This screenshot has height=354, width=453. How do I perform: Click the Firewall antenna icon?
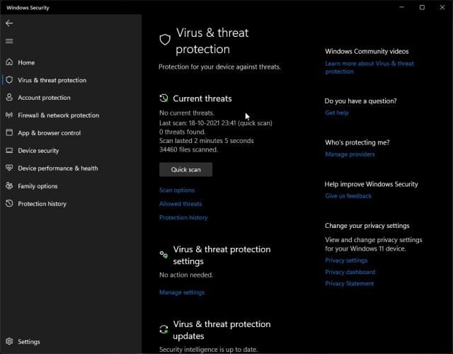coord(9,115)
